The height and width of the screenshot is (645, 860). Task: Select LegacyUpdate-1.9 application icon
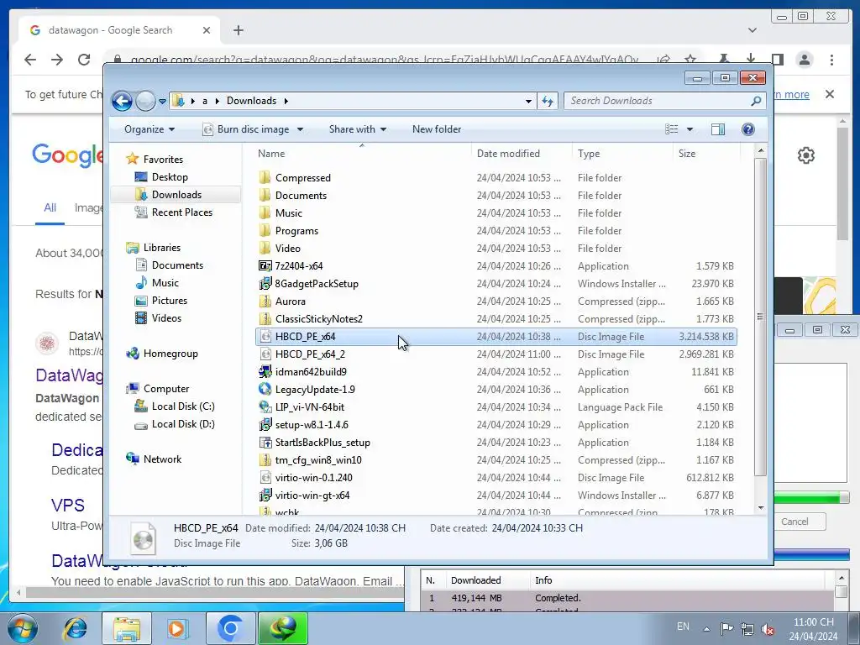265,390
